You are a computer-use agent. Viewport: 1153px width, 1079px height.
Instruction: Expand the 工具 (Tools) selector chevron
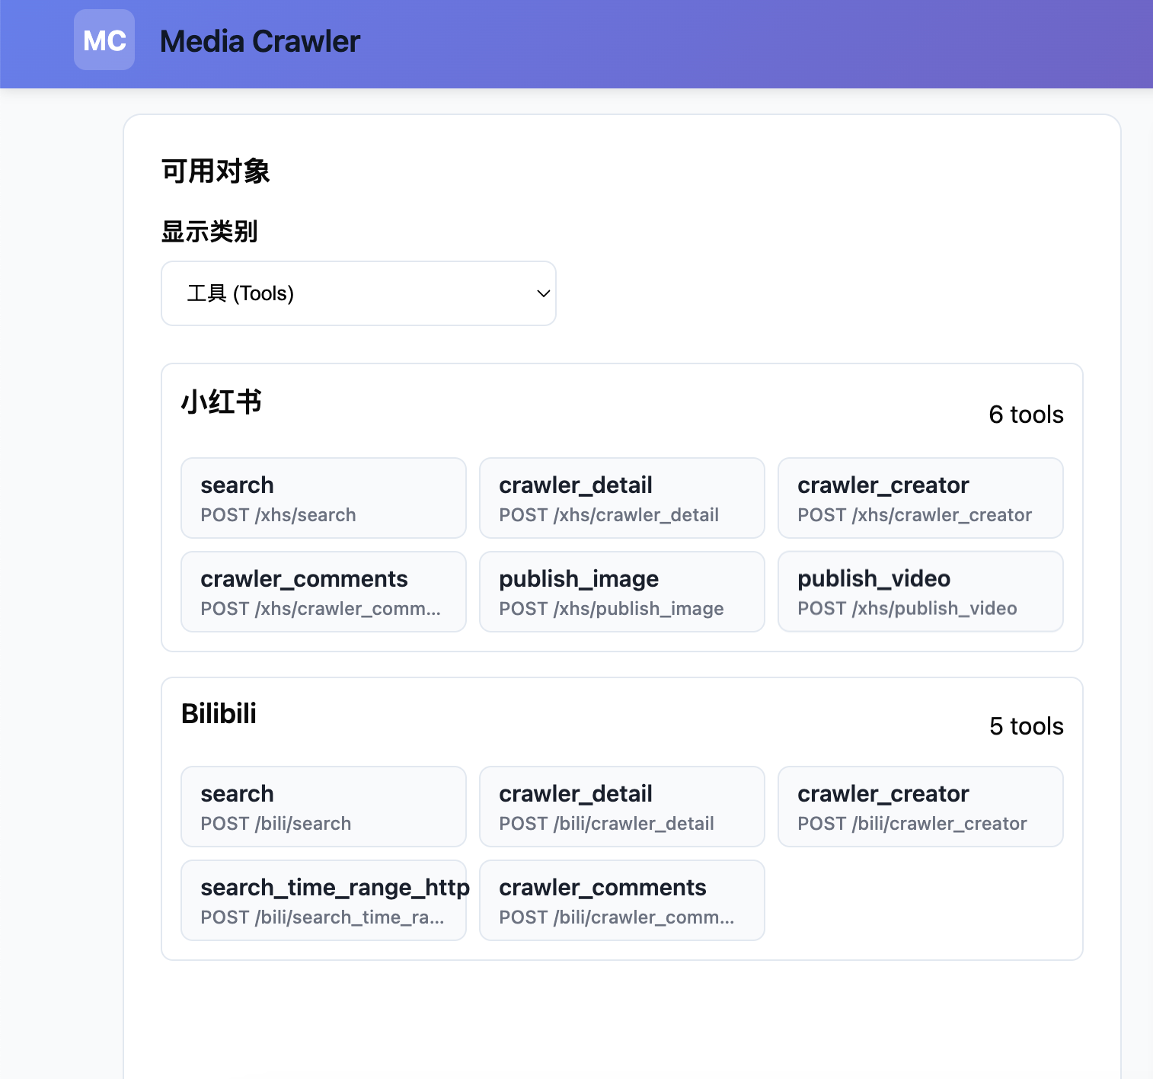(541, 293)
